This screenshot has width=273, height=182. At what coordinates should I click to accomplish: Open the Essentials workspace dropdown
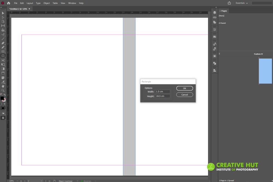click(x=241, y=3)
